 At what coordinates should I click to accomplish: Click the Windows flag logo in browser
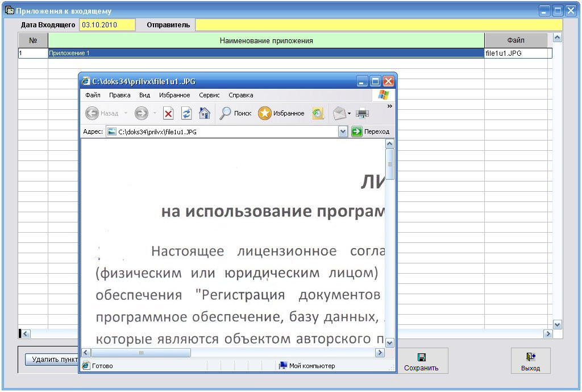click(384, 95)
